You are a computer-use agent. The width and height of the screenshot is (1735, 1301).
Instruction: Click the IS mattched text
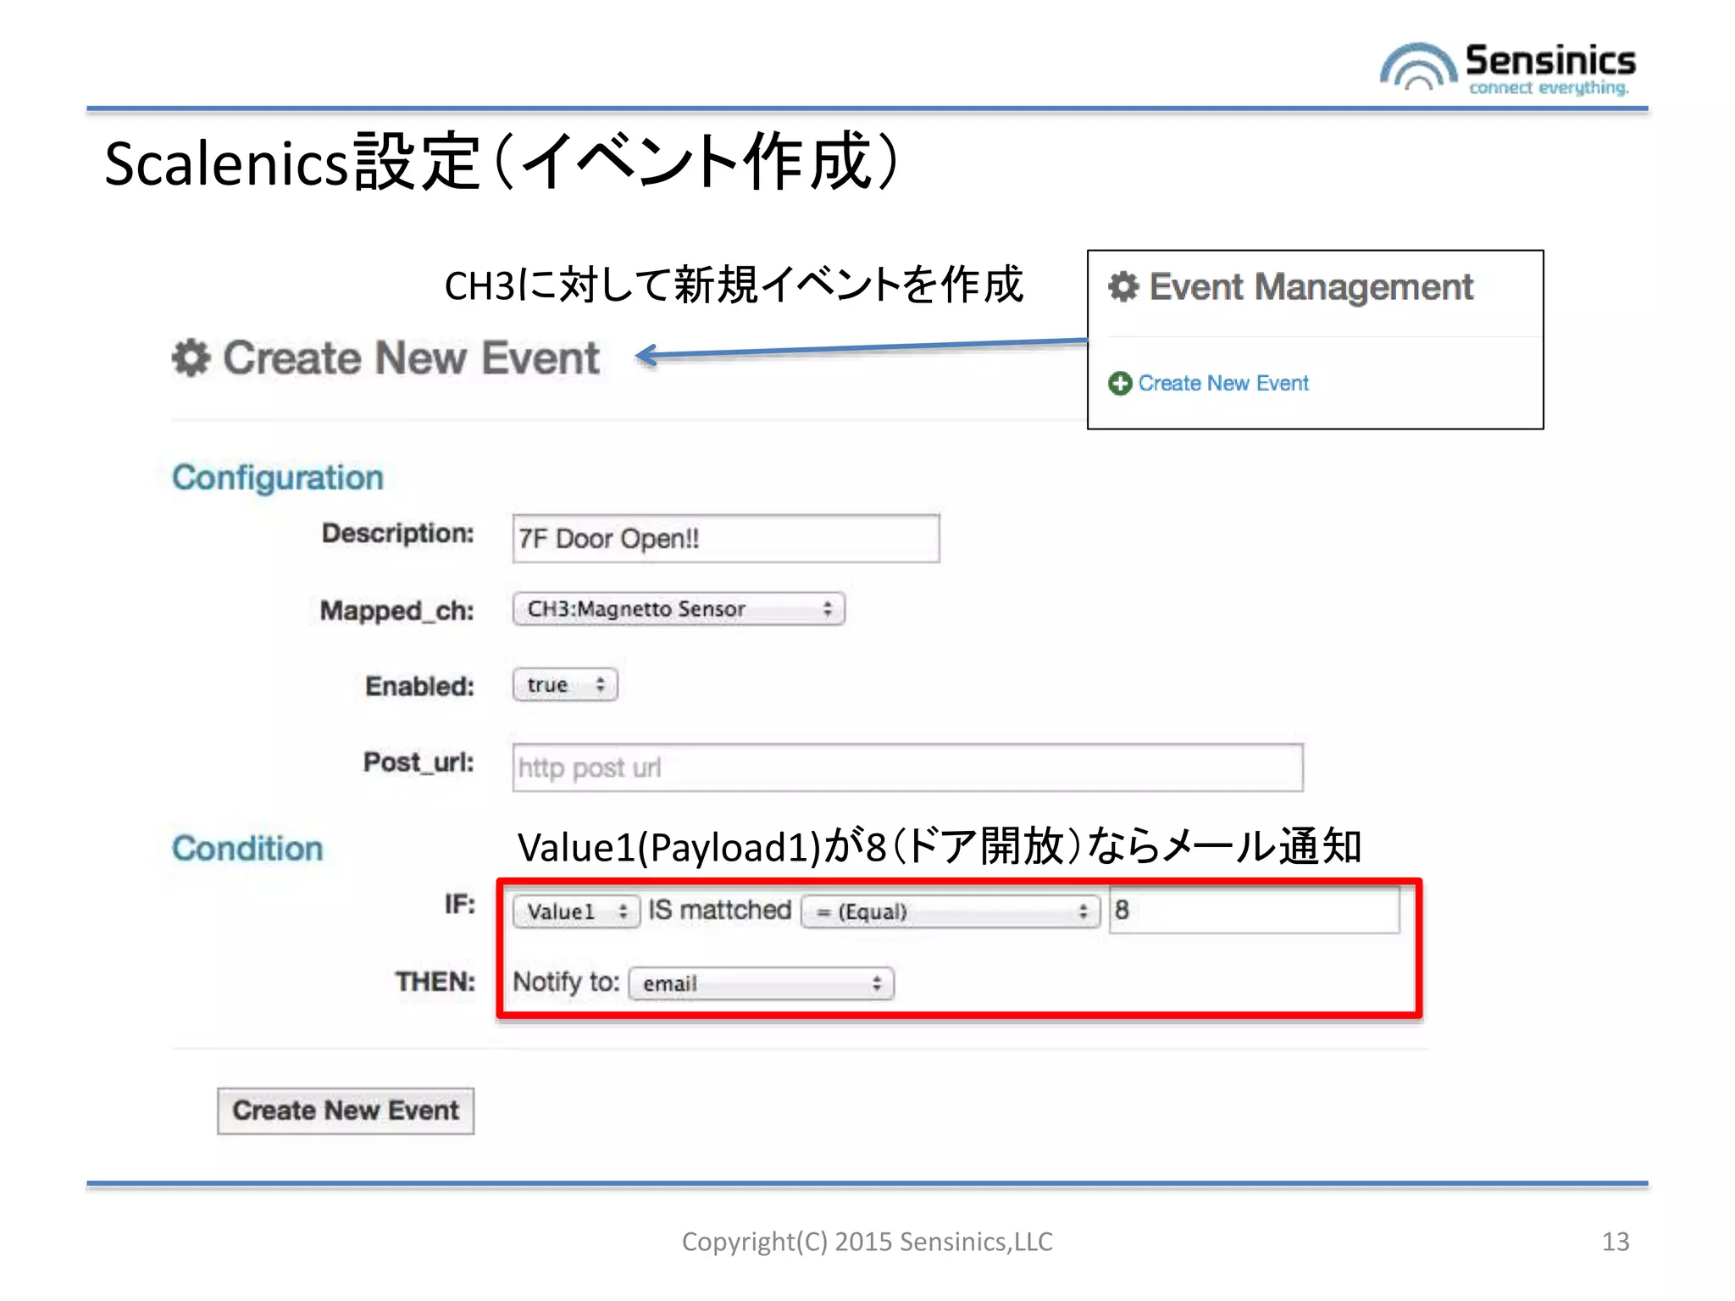pos(719,910)
